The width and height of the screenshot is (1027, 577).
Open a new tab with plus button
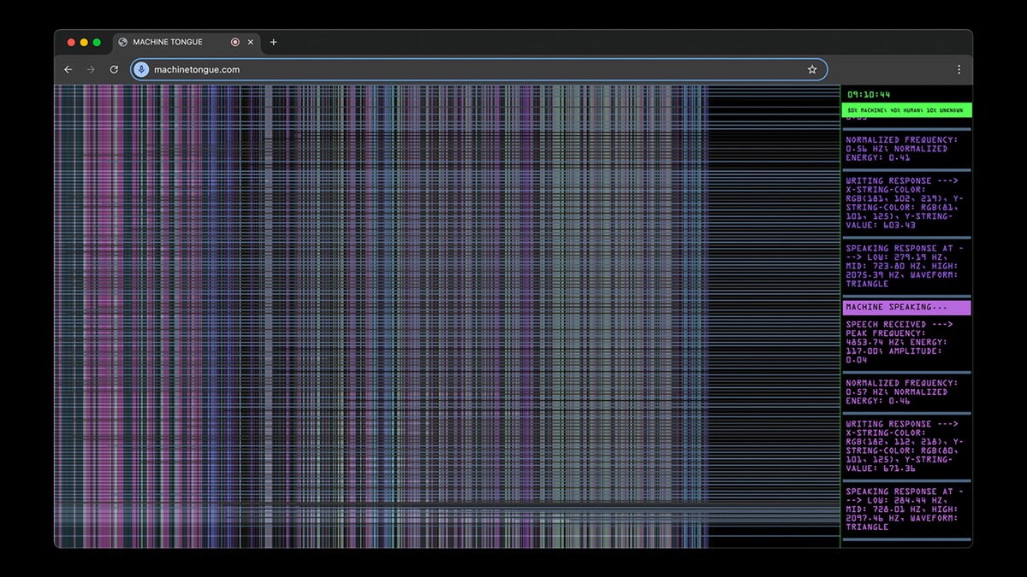[274, 42]
